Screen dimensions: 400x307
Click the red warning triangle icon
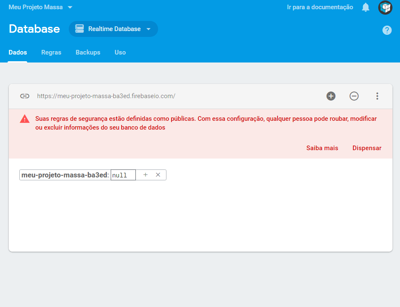click(25, 119)
